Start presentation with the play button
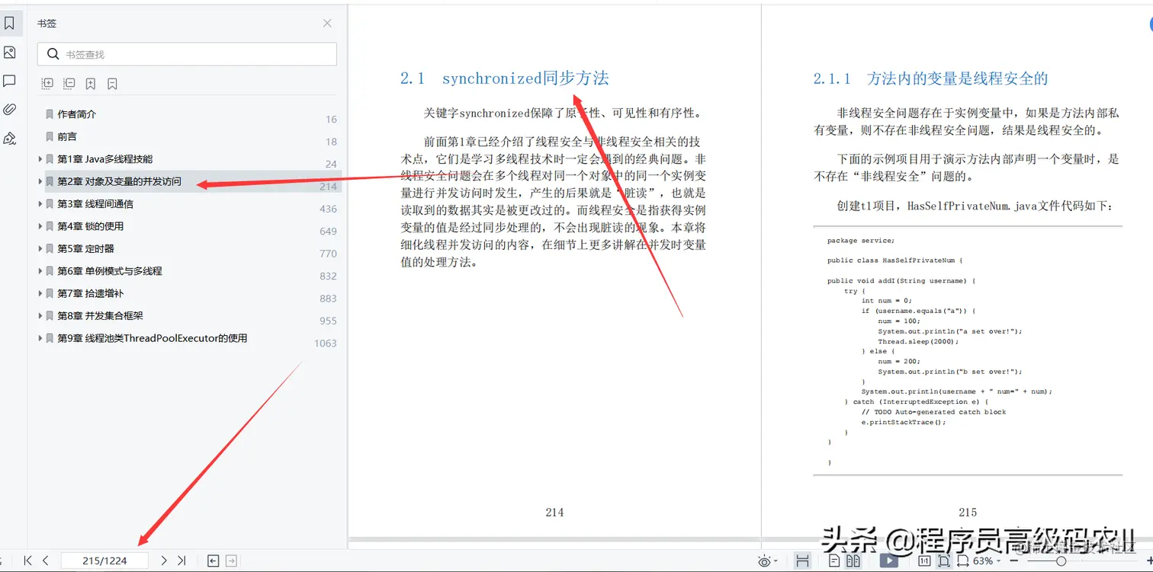The width and height of the screenshot is (1153, 572). point(889,561)
